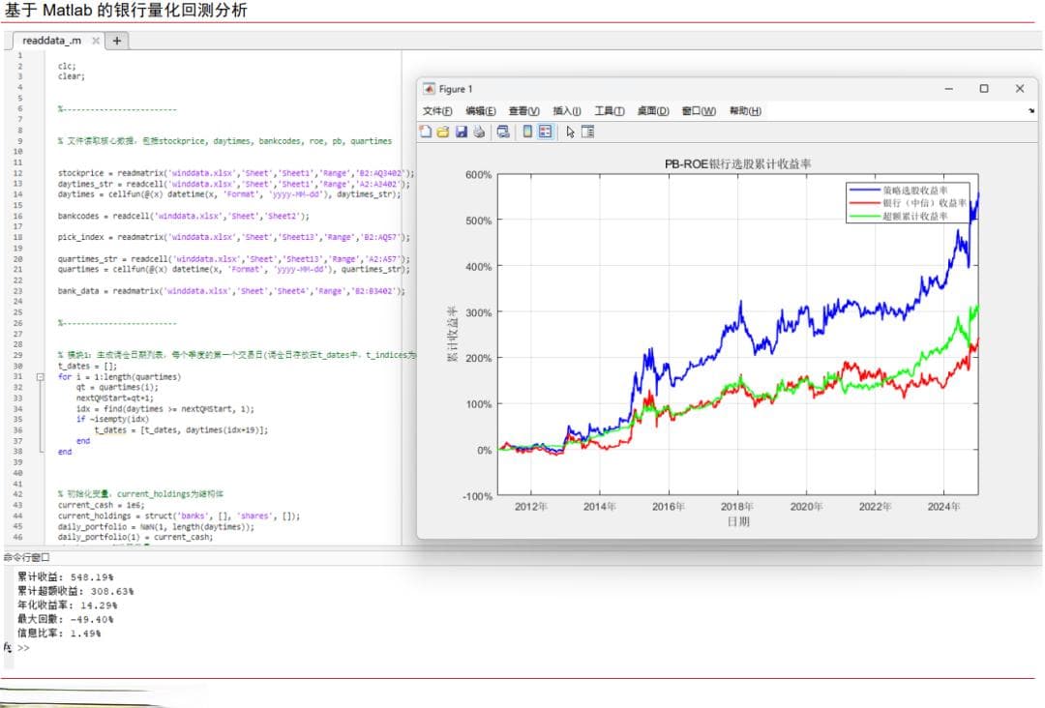Click the Figure toolbar dock arrow at the right edge
The width and height of the screenshot is (1045, 708).
click(x=1031, y=111)
